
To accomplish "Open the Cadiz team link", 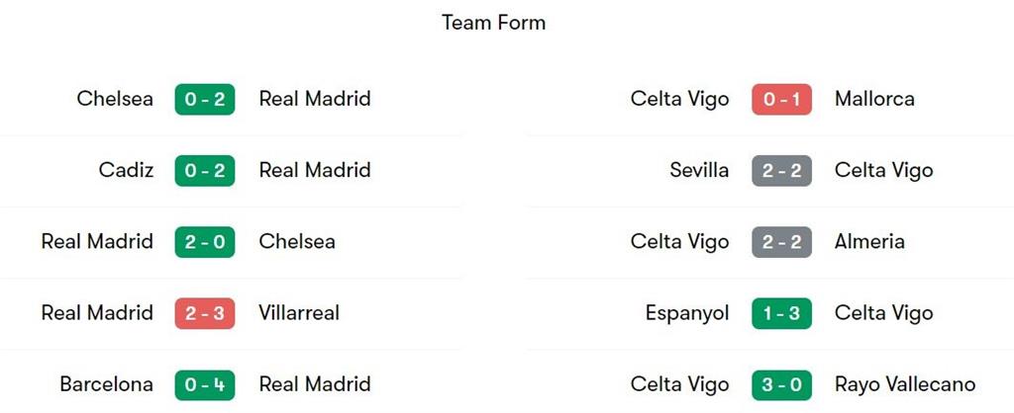I will tap(126, 170).
